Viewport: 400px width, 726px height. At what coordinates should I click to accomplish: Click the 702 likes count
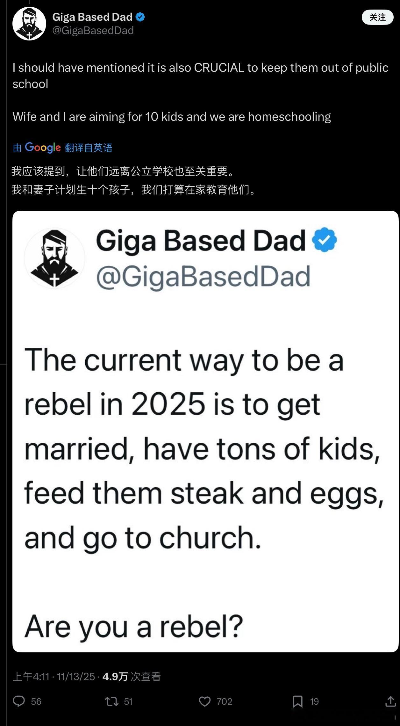coord(224,701)
